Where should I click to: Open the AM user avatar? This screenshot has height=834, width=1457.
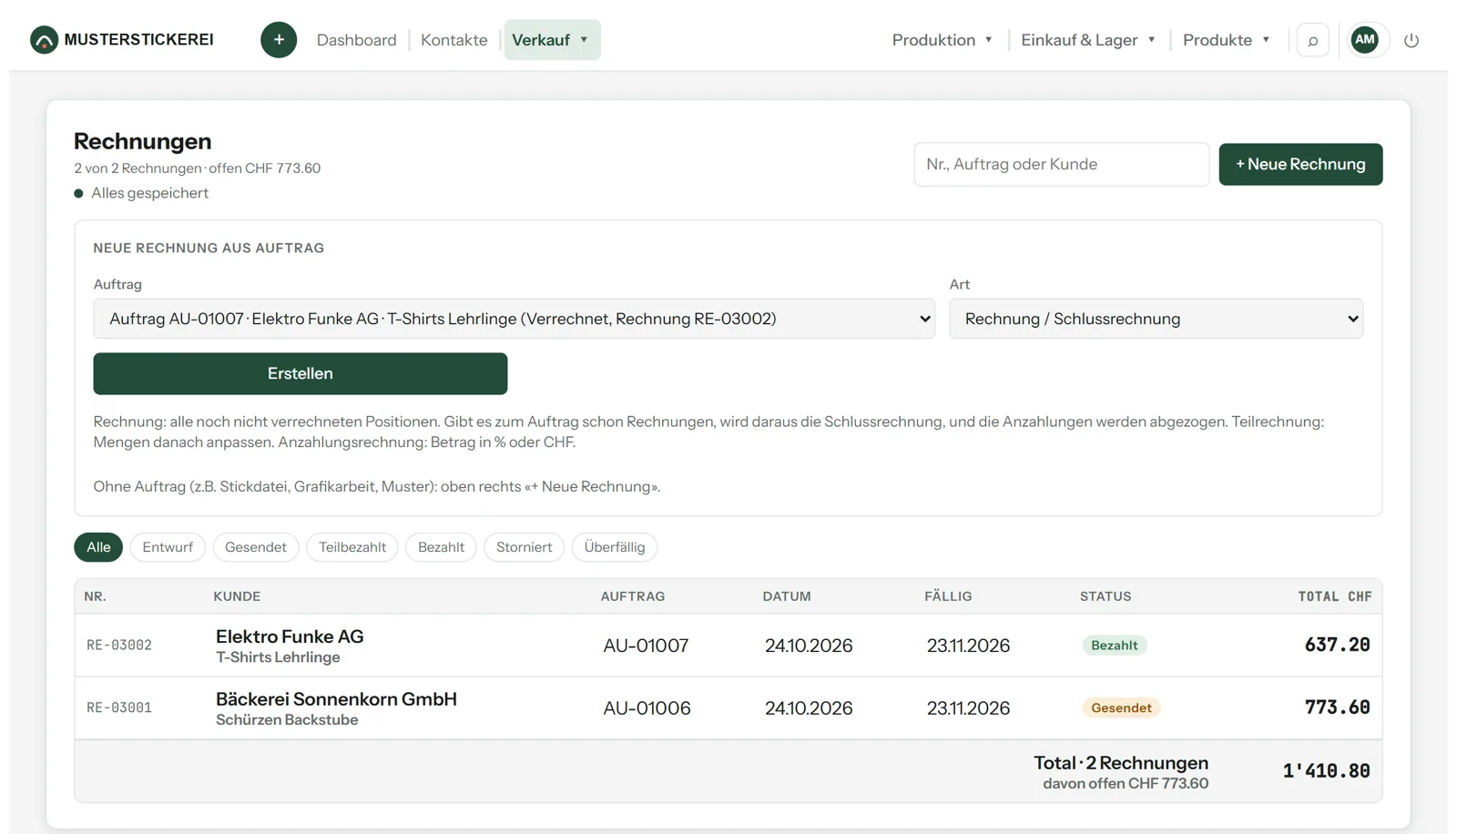point(1364,40)
